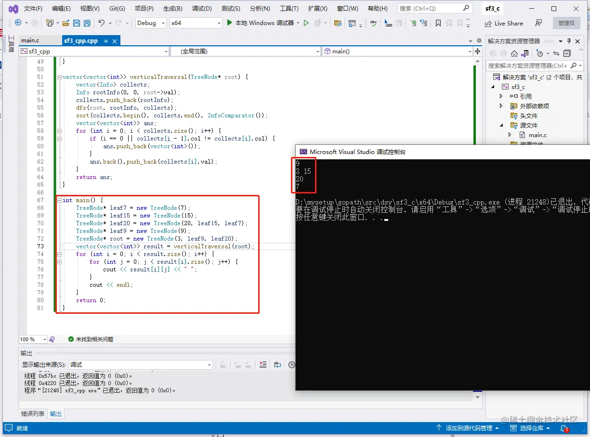
Task: Expand the 引用 references node
Action: tap(501, 96)
